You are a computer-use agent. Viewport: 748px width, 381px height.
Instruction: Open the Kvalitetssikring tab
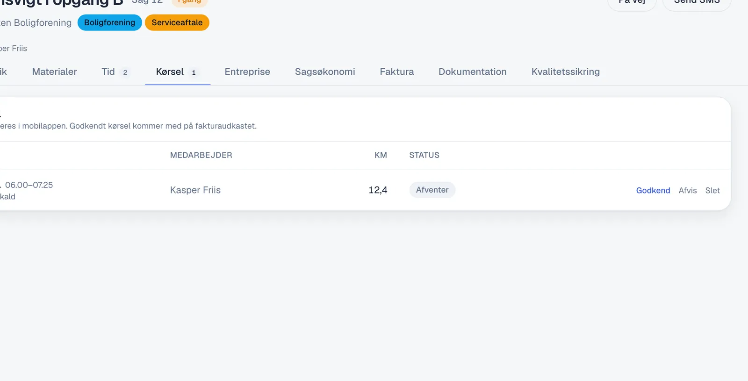click(566, 72)
